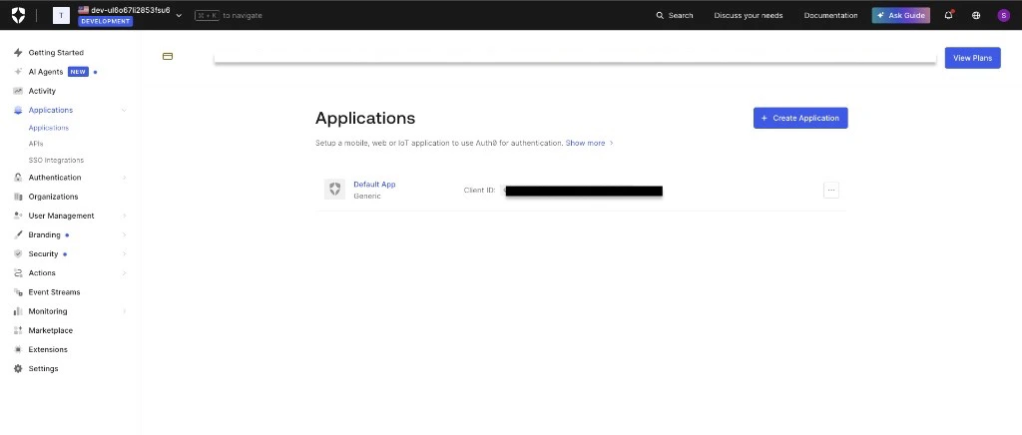Click the Event Streams icon
This screenshot has height=435, width=1022.
tap(18, 292)
